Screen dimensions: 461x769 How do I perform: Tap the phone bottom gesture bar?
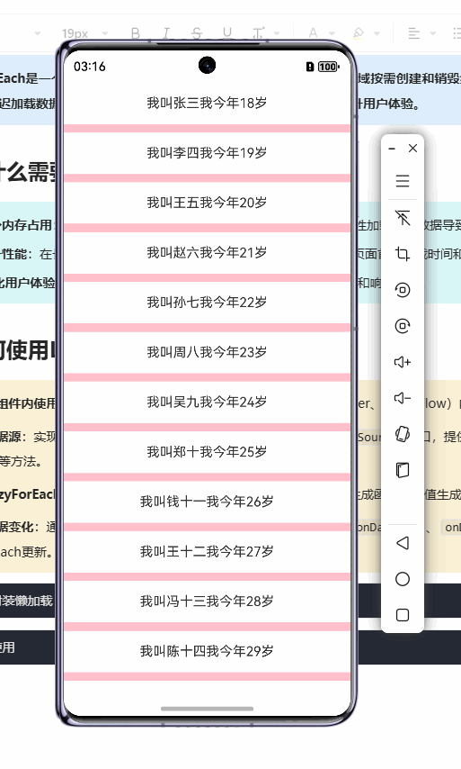pos(207,709)
